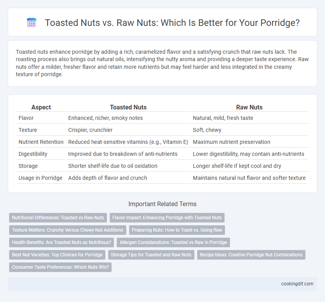The image size is (325, 302).
Task: Open Consumer Taste Preferences: Which Nuts Win
Action: pyautogui.click(x=60, y=267)
